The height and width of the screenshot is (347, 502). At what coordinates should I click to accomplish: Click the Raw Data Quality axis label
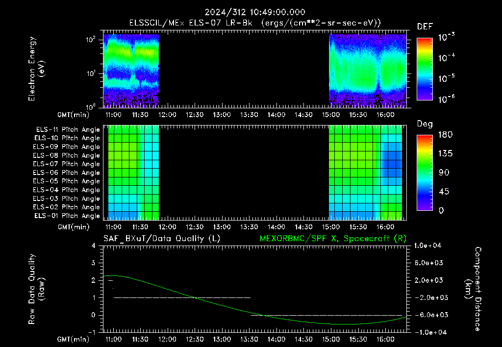[x=36, y=289]
